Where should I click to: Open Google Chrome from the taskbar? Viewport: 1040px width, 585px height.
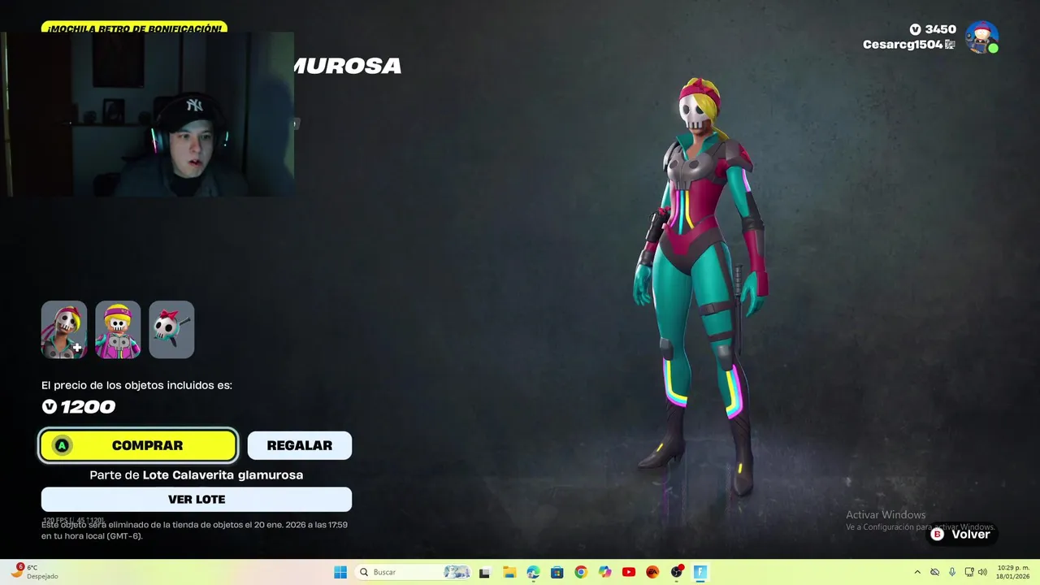click(580, 572)
